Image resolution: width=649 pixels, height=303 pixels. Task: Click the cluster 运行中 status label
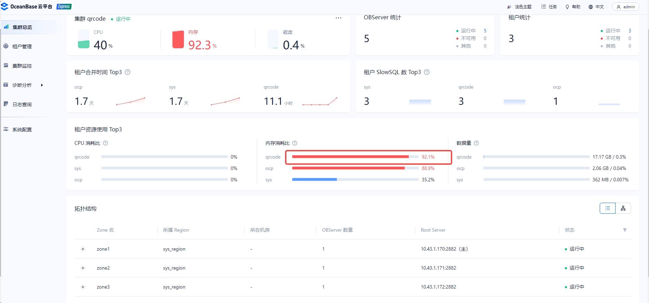[121, 19]
